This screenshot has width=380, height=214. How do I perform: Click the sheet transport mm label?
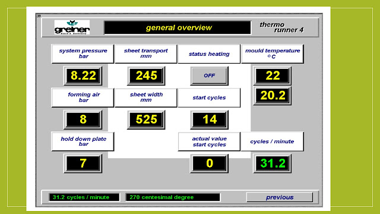(146, 53)
